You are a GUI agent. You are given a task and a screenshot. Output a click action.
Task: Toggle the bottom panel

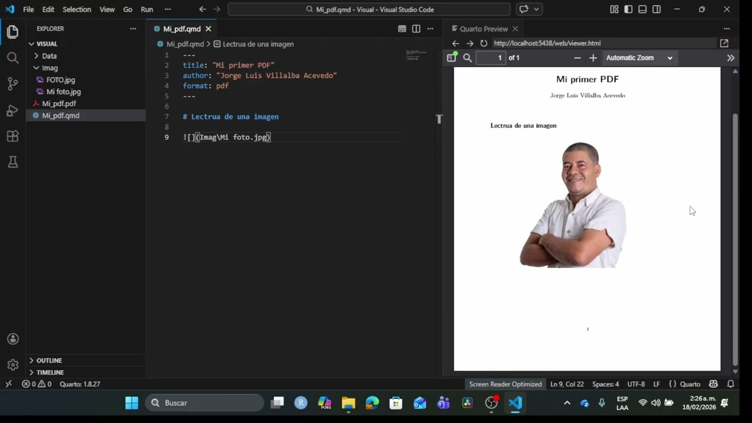(642, 9)
